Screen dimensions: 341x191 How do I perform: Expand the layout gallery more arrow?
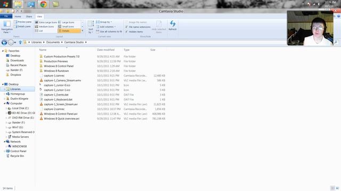(x=83, y=31)
